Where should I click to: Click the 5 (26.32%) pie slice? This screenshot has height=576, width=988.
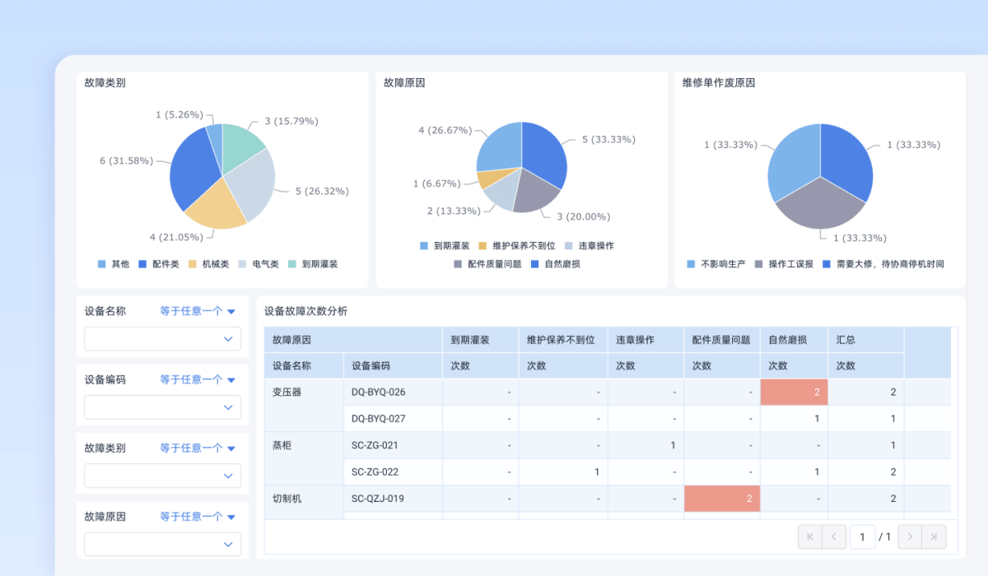(x=251, y=183)
